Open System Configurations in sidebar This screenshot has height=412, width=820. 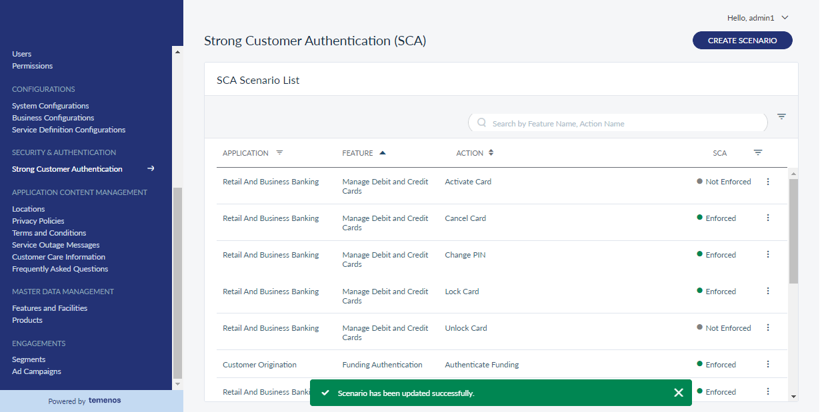point(51,106)
